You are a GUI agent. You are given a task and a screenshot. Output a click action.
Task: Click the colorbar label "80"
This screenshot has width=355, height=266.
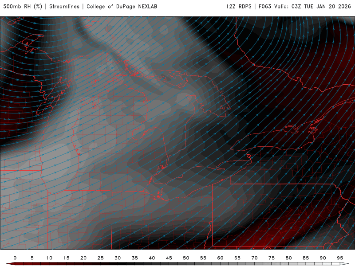tap(289, 258)
